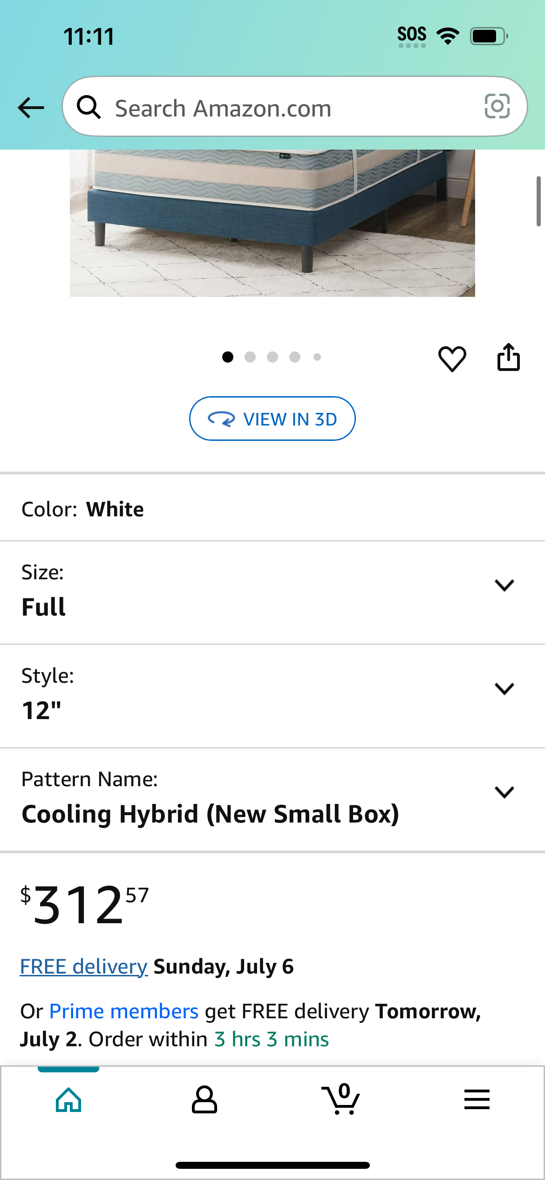
Task: Open the hamburger menu icon
Action: [x=477, y=1099]
